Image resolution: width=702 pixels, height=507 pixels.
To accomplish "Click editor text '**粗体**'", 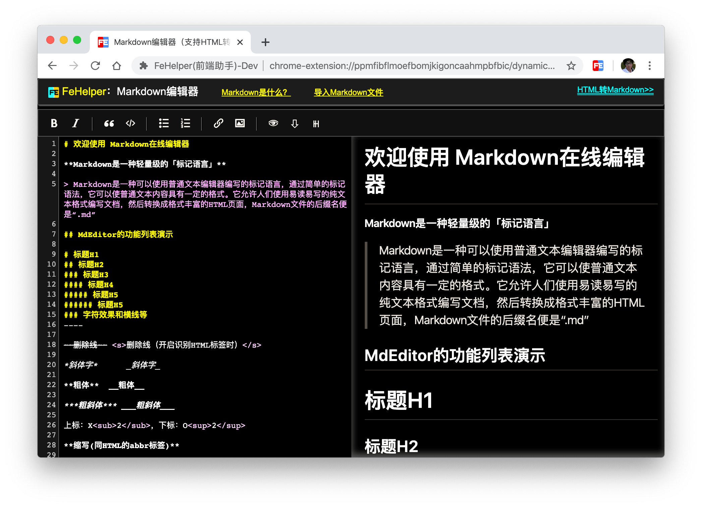I will coord(81,385).
